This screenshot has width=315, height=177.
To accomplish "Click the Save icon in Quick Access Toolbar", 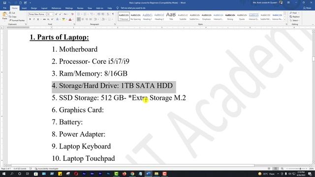I will point(4,3).
